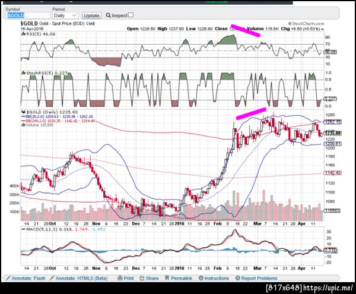
Task: Click the 0.227 StochRSI value tag
Action: click(x=330, y=99)
